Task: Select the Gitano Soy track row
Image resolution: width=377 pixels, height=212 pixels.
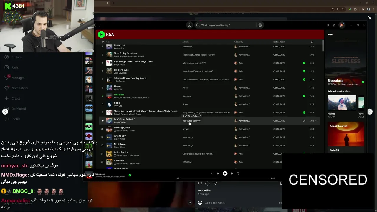Action: (210, 137)
